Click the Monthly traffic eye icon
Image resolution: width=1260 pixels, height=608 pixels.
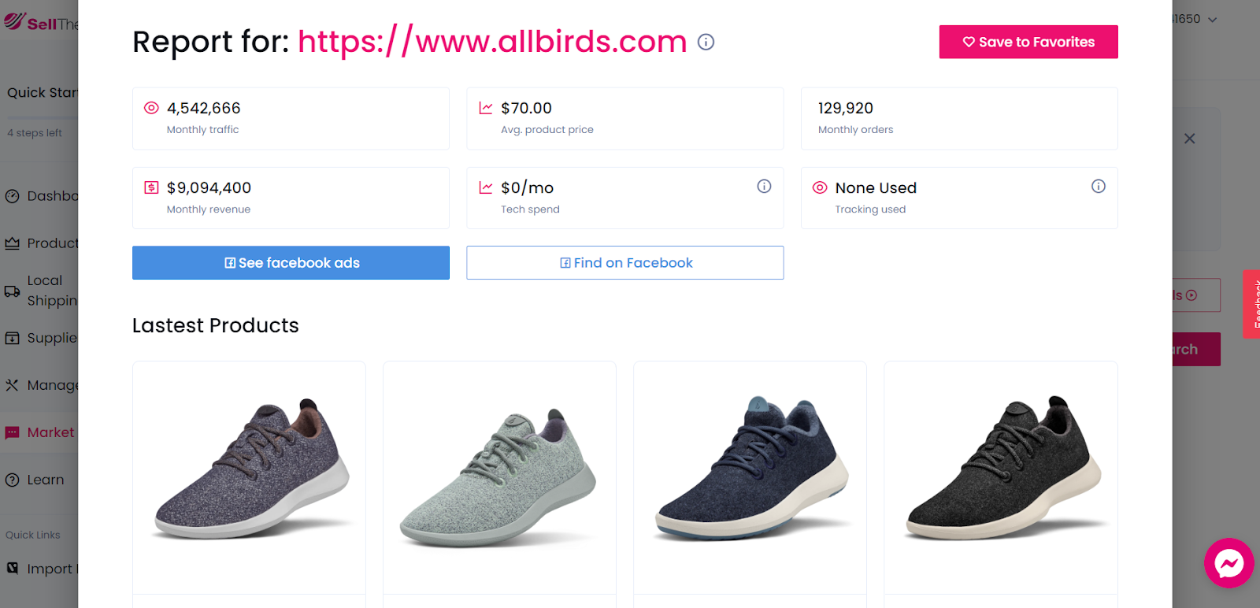pyautogui.click(x=152, y=108)
